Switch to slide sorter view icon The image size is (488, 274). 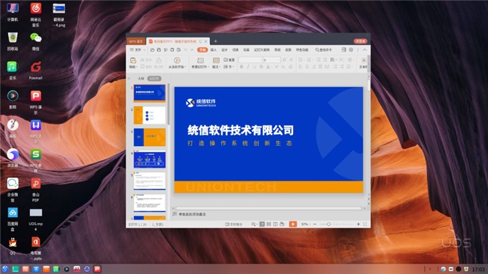[269, 224]
